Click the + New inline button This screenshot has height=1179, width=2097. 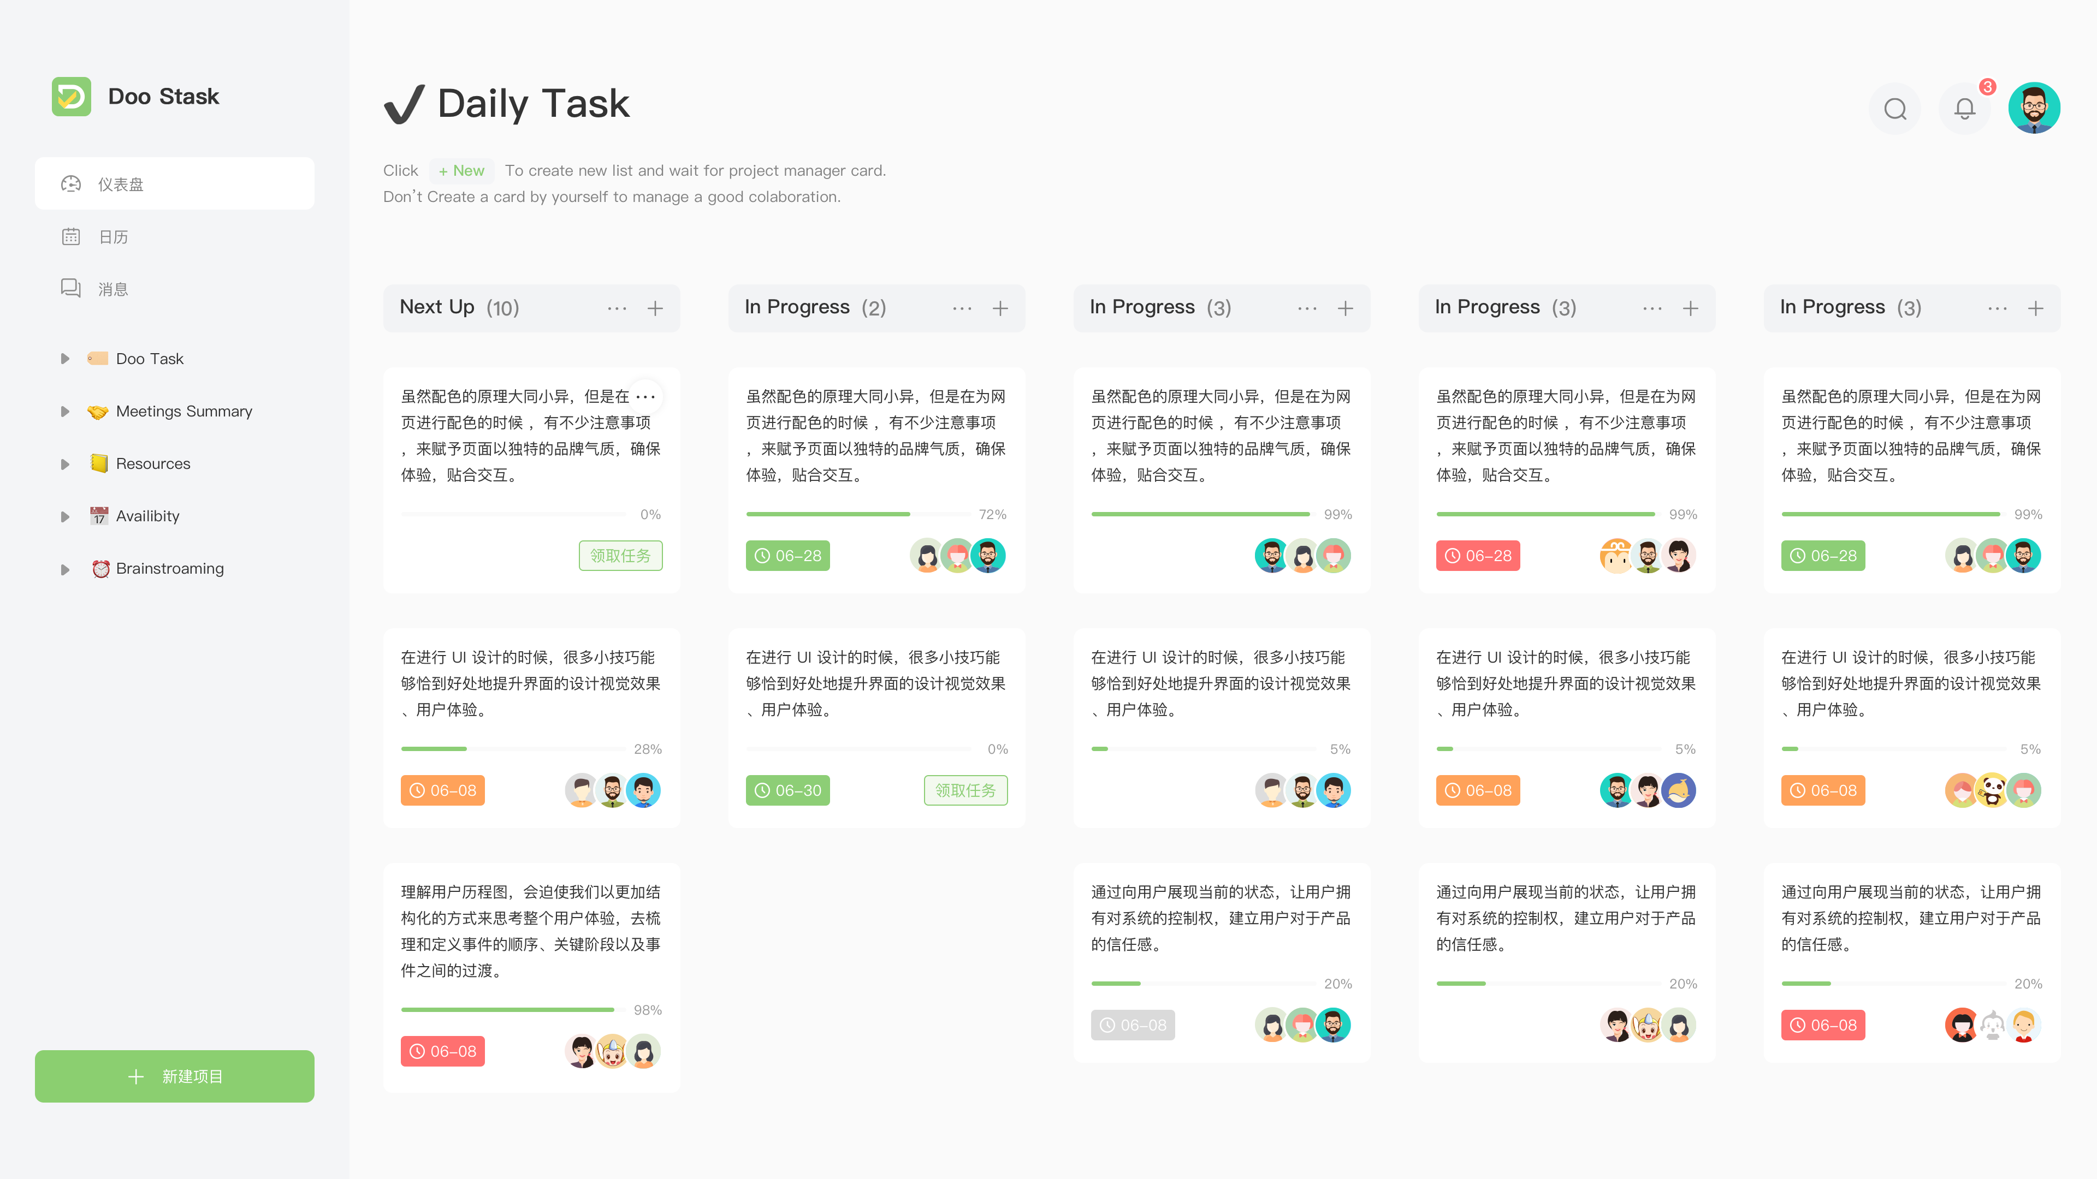tap(461, 171)
